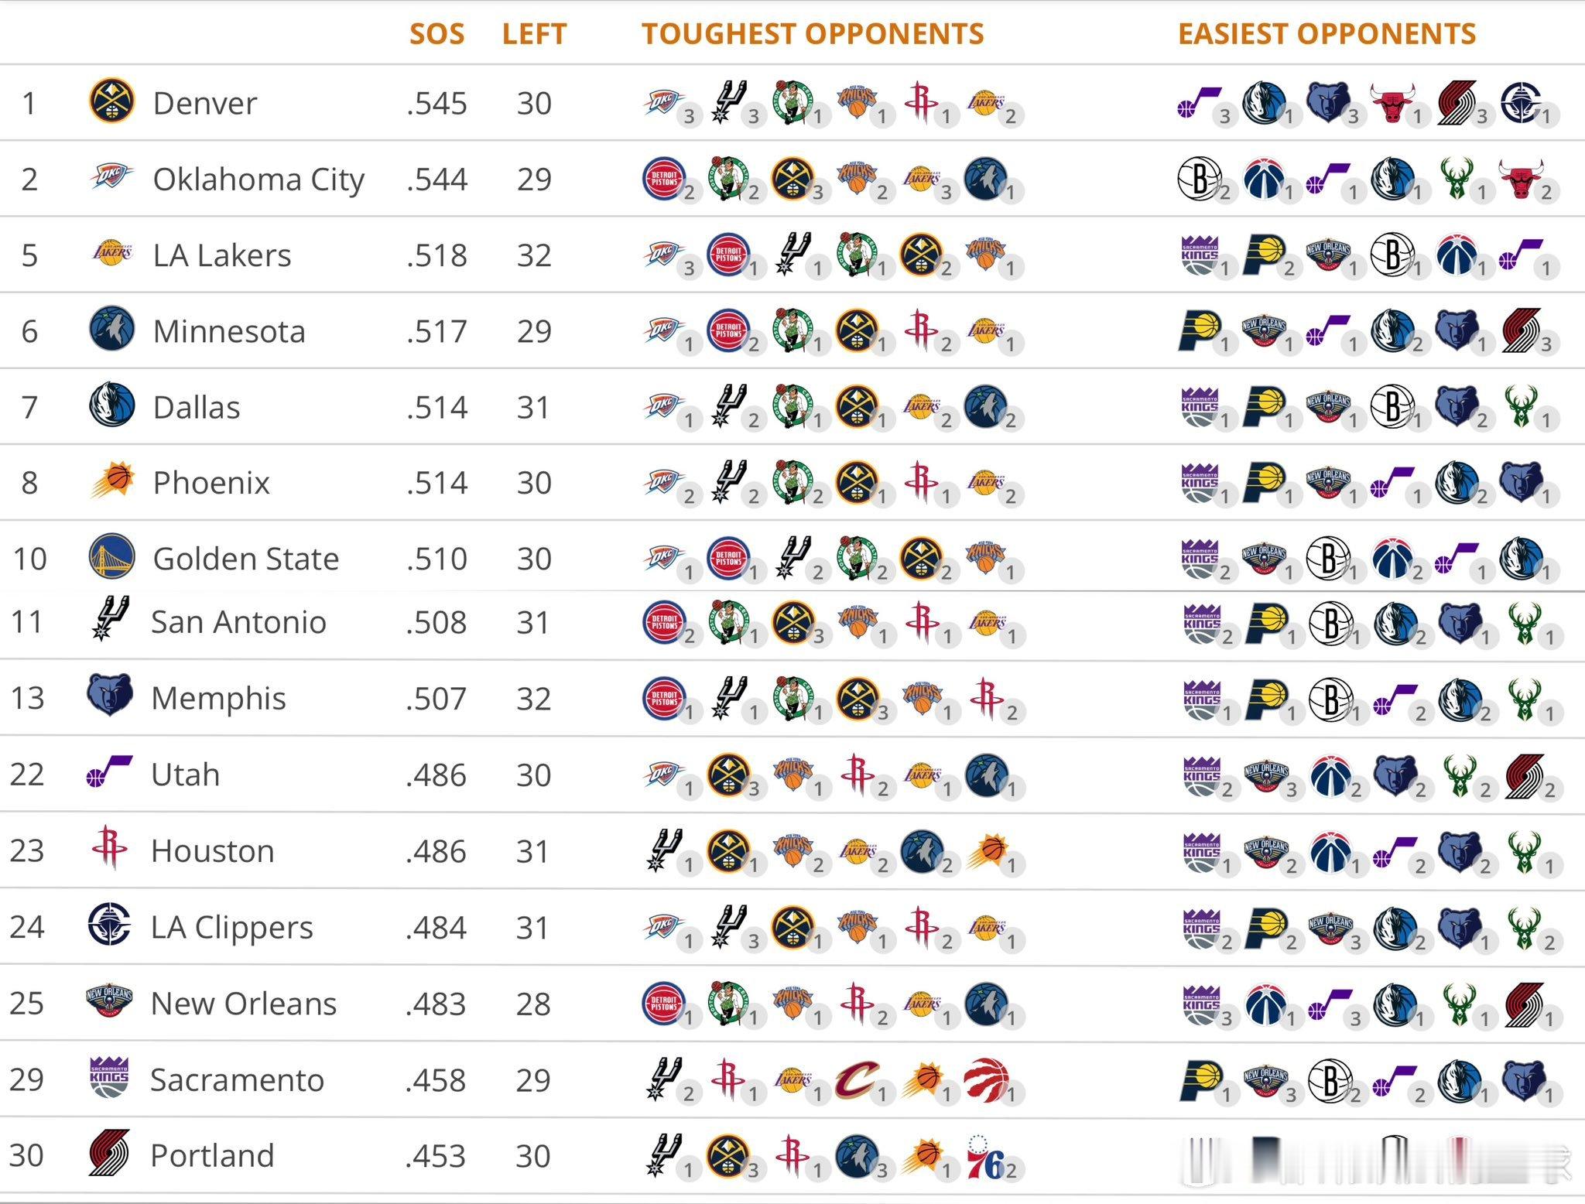The height and width of the screenshot is (1204, 1585).
Task: Click the Timberwolves logo beside Minnesota team name
Action: point(111,329)
